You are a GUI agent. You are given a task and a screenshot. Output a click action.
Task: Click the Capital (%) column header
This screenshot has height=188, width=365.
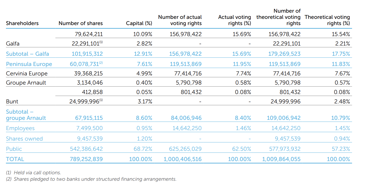point(139,23)
